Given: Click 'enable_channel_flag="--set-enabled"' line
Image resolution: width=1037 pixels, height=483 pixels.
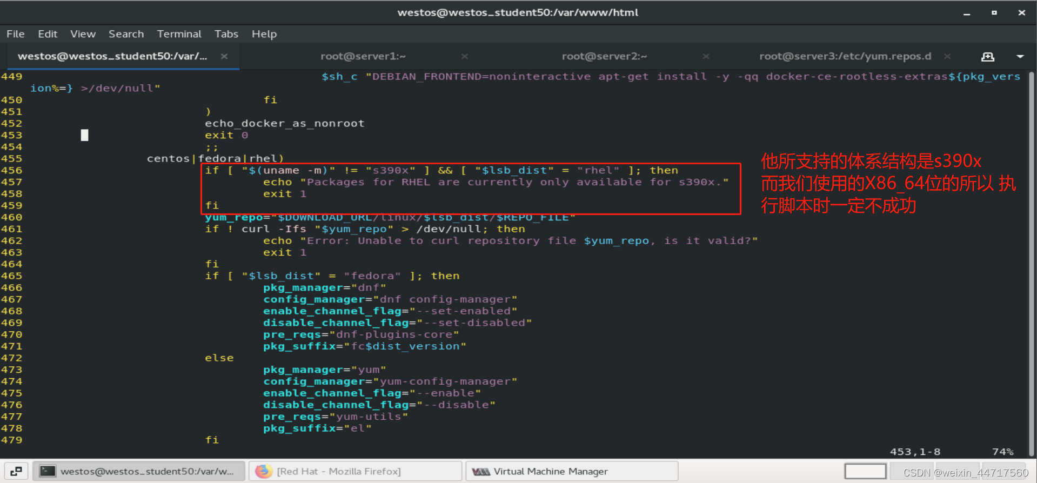Looking at the screenshot, I should pos(391,312).
